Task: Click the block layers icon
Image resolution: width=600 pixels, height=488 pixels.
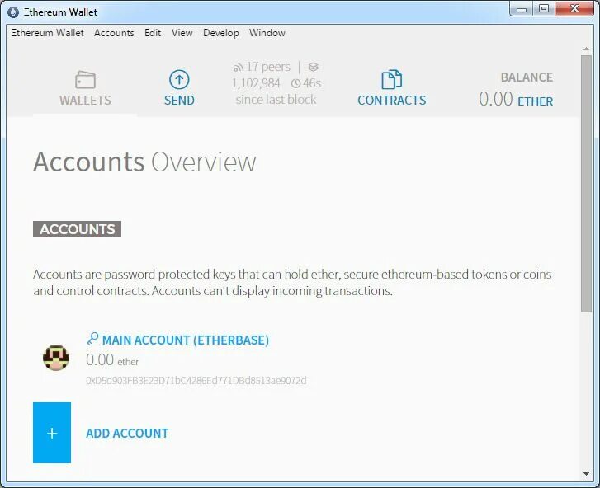Action: click(314, 67)
